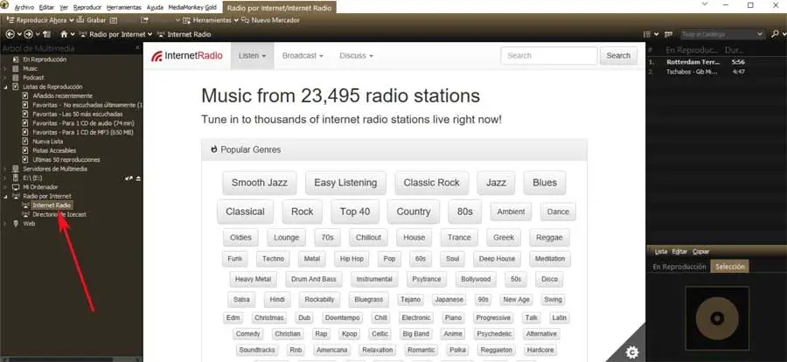
Task: Choose the Smooth Jazz genre button
Action: (260, 183)
